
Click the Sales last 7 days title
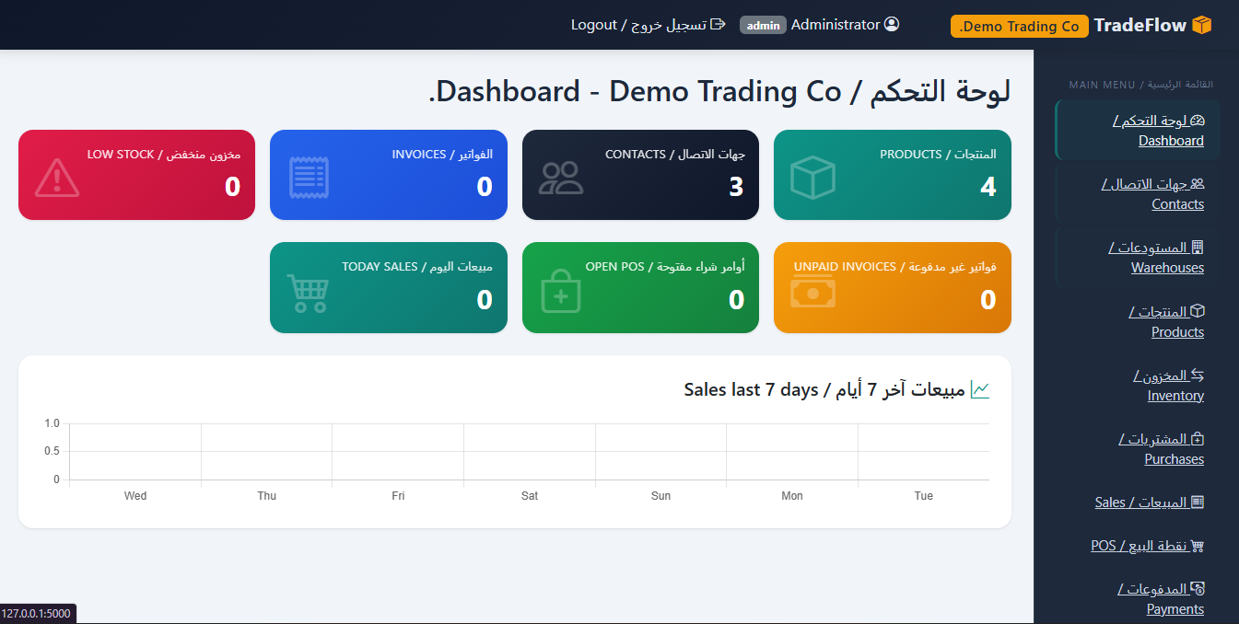tap(824, 390)
